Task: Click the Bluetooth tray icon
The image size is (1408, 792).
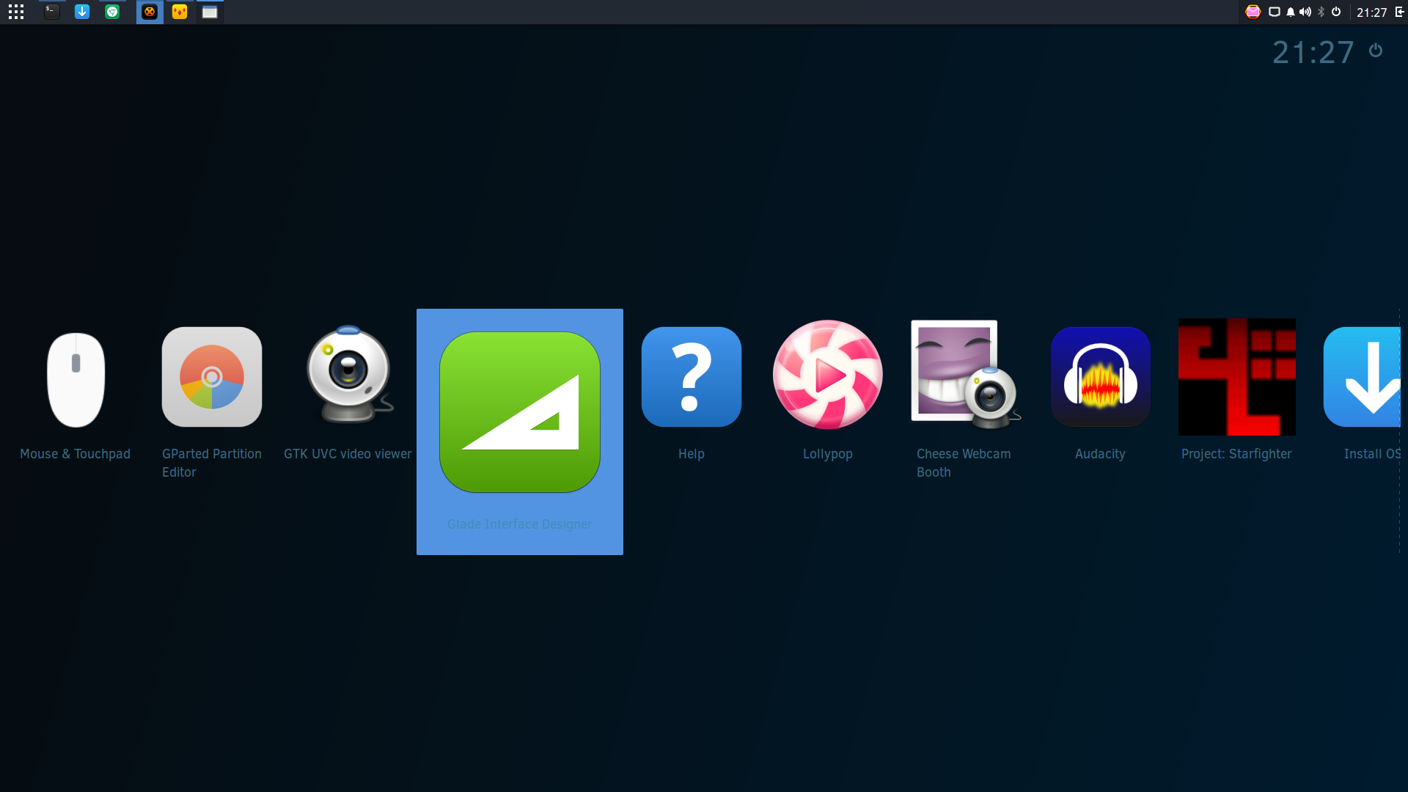Action: (x=1321, y=12)
